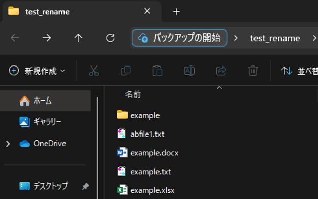Select the file name example.txt
Screen dimensions: 318x199
(x=150, y=172)
